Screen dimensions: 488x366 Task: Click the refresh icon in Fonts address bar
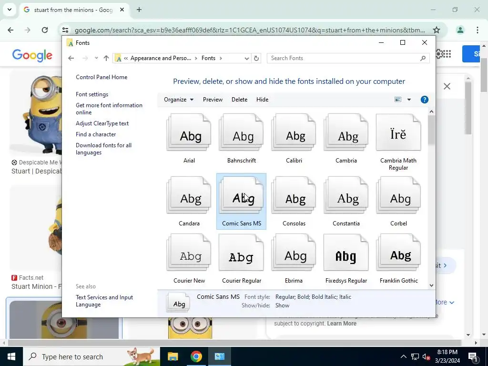256,58
